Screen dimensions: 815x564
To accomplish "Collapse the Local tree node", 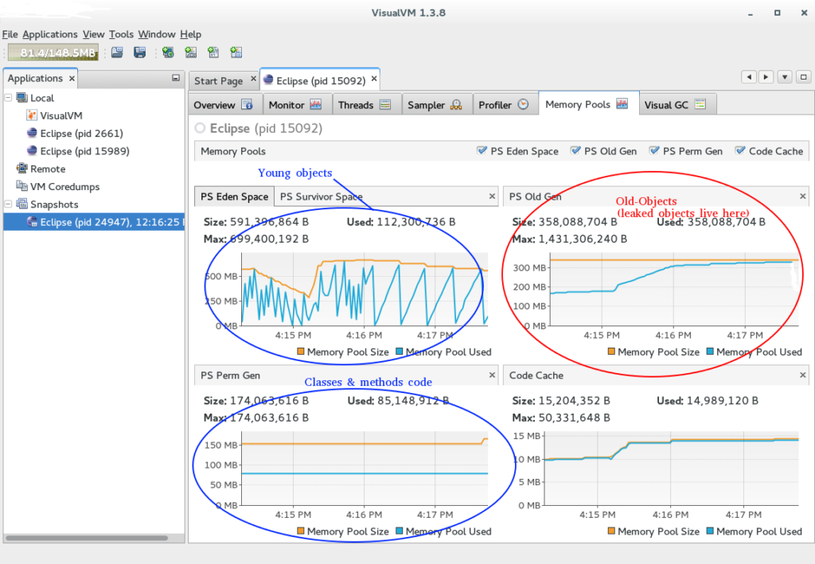I will 6,97.
